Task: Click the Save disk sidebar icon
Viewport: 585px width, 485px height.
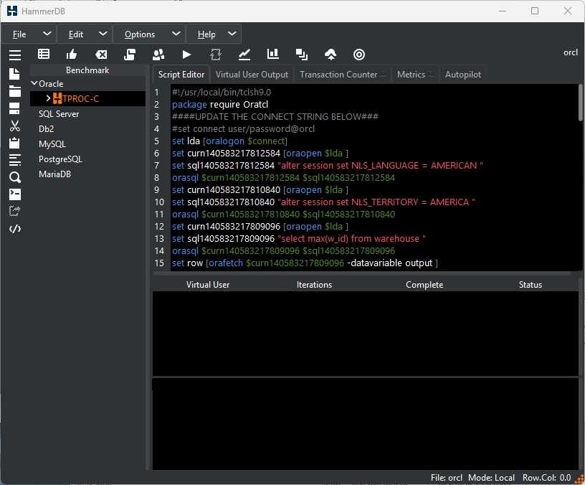Action: coord(14,108)
